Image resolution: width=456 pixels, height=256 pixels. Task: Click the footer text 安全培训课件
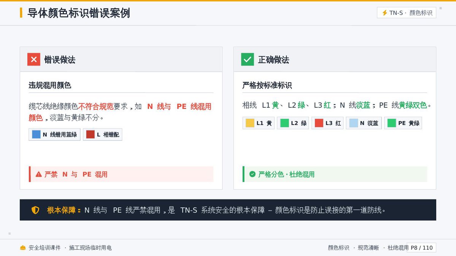point(45,248)
